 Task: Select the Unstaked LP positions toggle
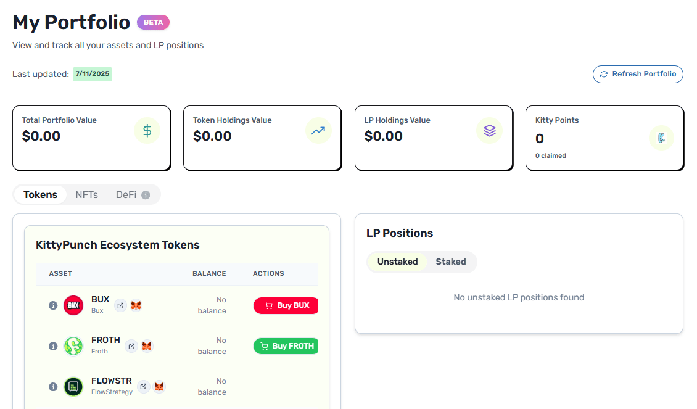coord(397,262)
